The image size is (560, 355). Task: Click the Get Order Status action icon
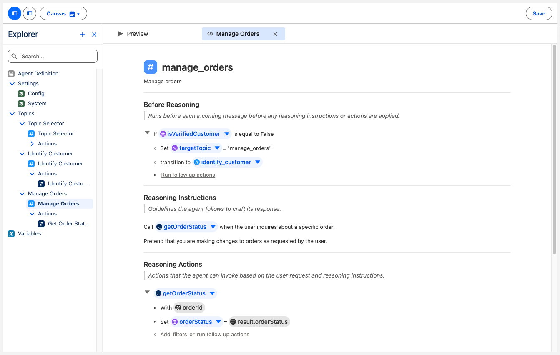[41, 223]
